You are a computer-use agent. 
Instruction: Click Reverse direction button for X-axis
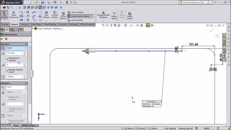pyautogui.click(x=3, y=48)
